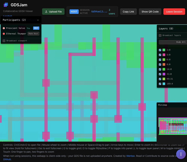
Task: Open the purple floating menu button
Action: click(x=181, y=155)
